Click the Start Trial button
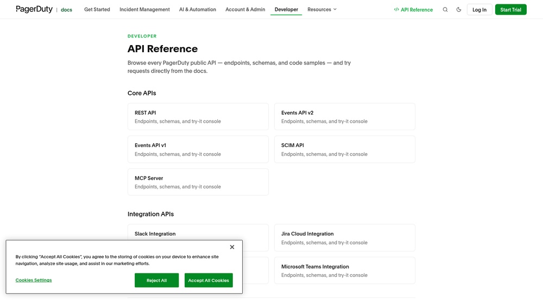Image resolution: width=543 pixels, height=305 pixels. (510, 10)
